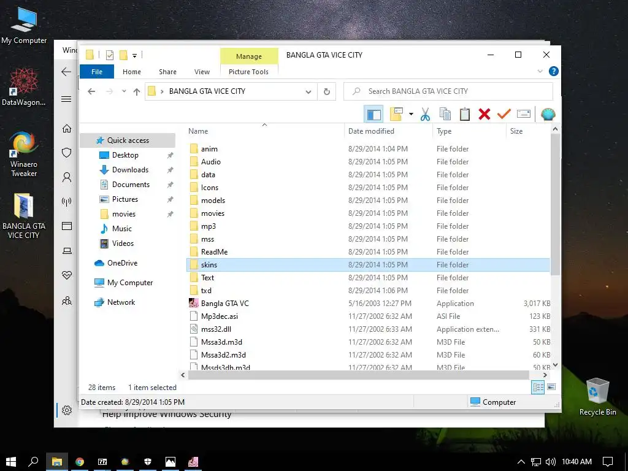Open Windows Security settings gear icon

point(67,410)
